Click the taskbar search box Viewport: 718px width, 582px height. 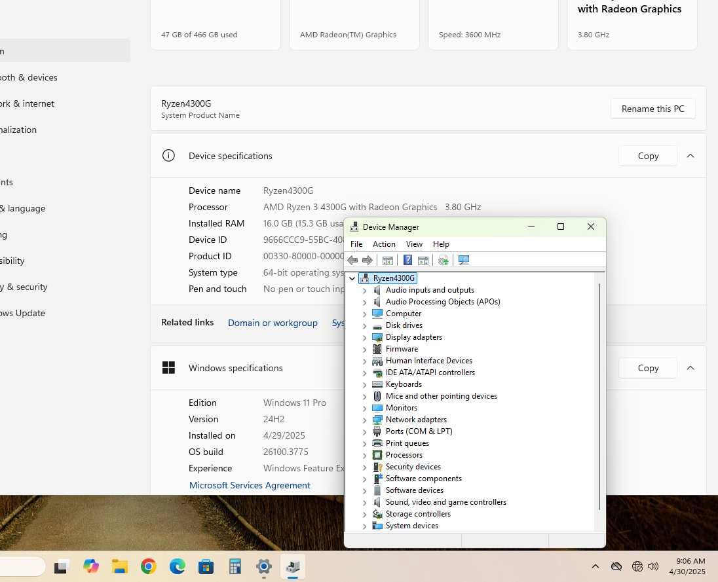pos(22,566)
